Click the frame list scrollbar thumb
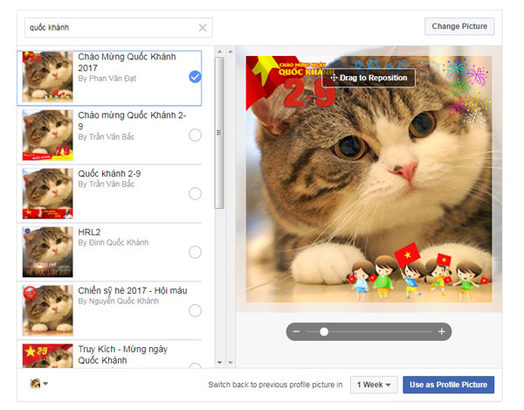524x410 pixels. coord(219,133)
